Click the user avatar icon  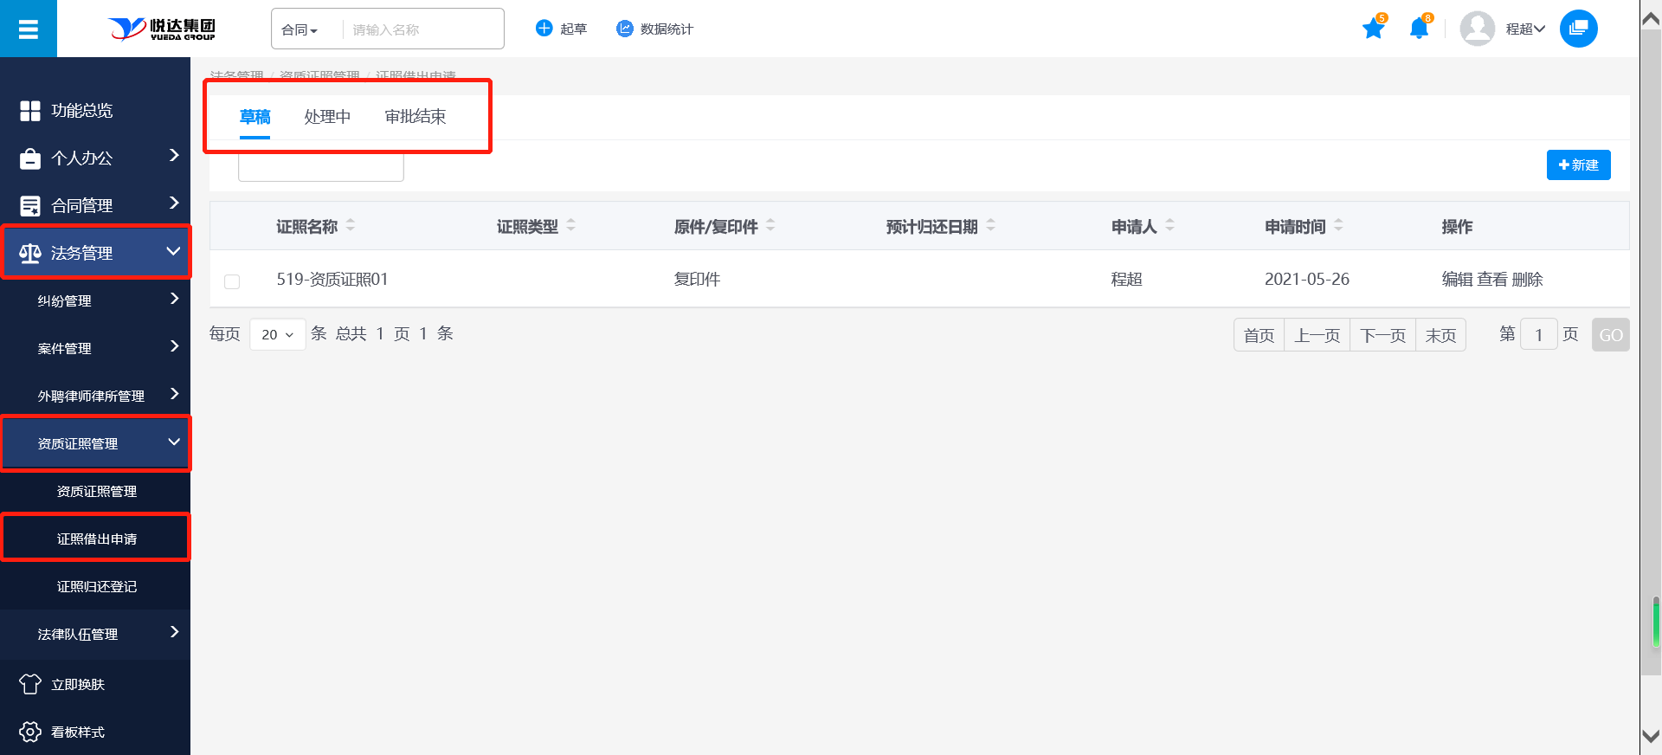1477,29
